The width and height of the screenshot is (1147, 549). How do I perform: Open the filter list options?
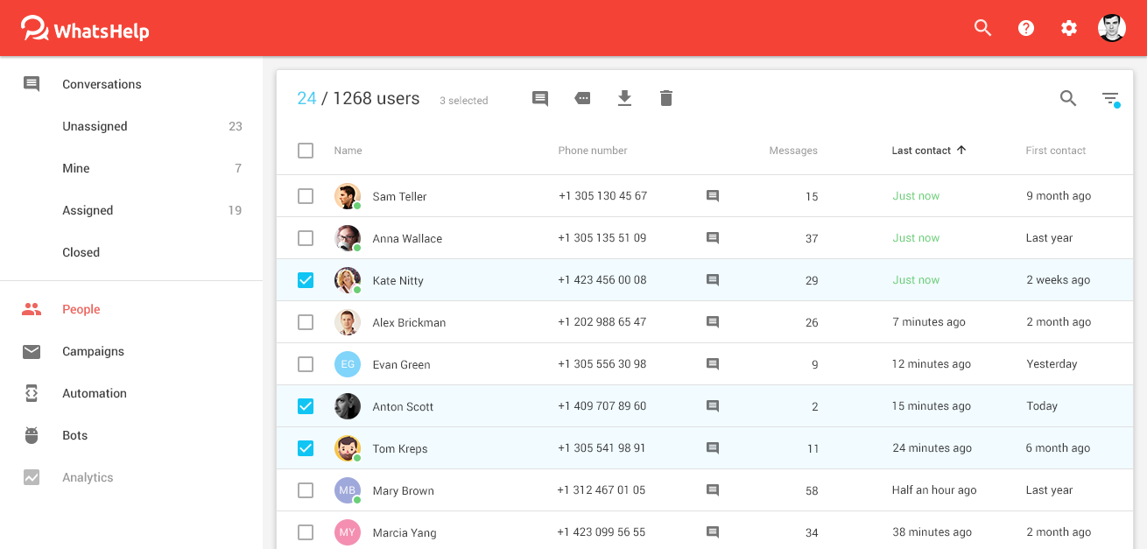coord(1110,99)
